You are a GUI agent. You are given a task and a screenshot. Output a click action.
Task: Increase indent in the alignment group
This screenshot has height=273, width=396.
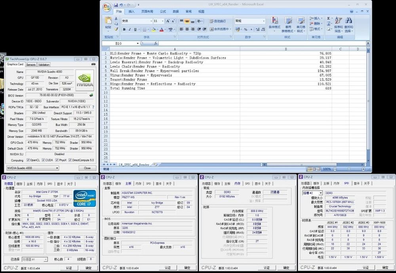[204, 29]
